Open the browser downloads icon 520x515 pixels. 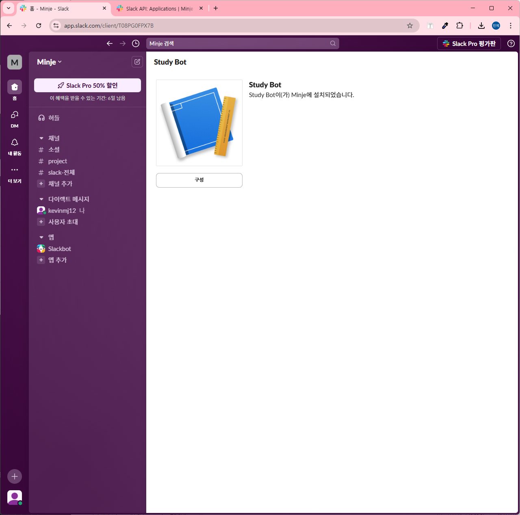click(x=481, y=26)
